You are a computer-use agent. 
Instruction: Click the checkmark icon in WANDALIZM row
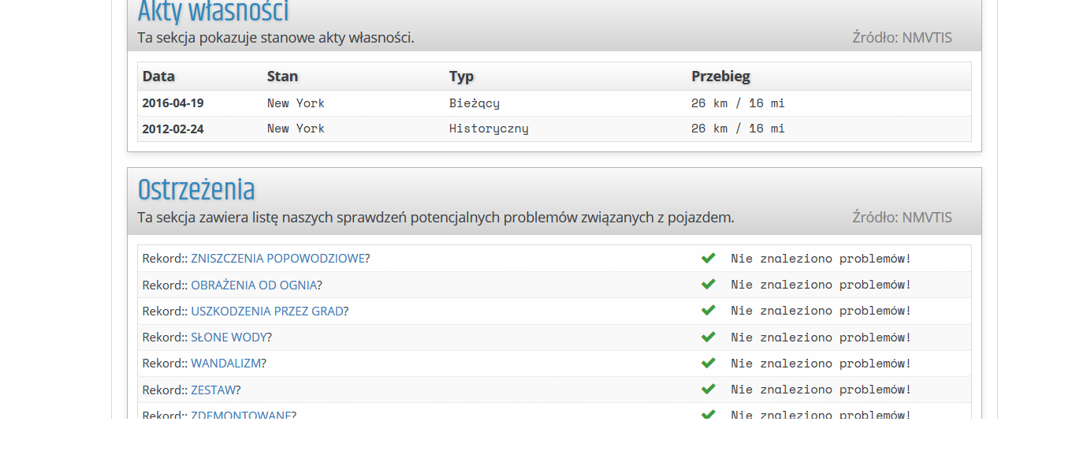[x=708, y=363]
